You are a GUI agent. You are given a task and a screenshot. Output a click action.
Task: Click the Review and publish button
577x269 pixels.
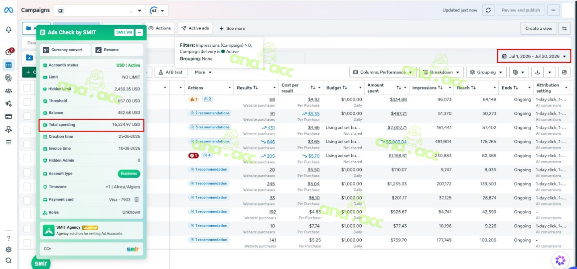[x=520, y=10]
